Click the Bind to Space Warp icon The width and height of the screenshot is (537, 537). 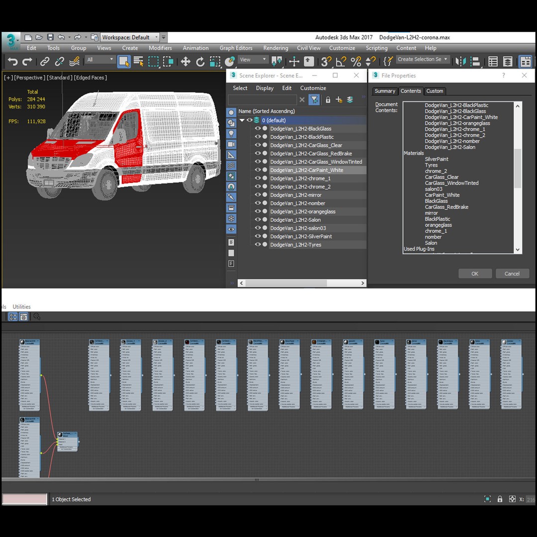pos(74,62)
